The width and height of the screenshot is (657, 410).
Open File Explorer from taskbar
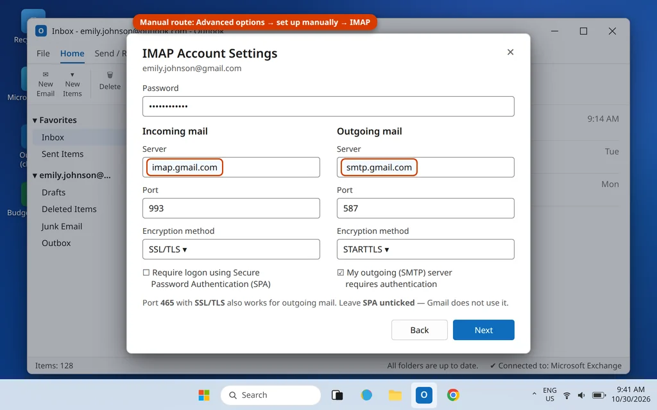pyautogui.click(x=395, y=395)
